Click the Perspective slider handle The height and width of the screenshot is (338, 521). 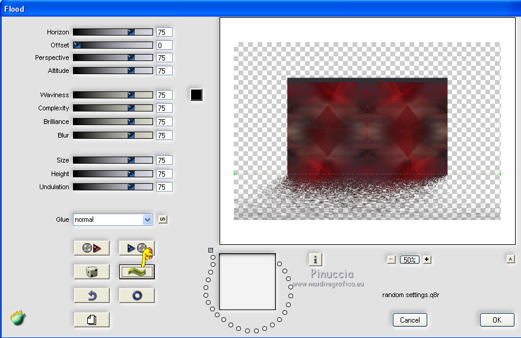(131, 58)
